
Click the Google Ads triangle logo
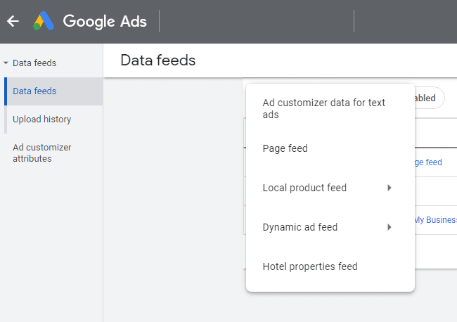tap(44, 21)
